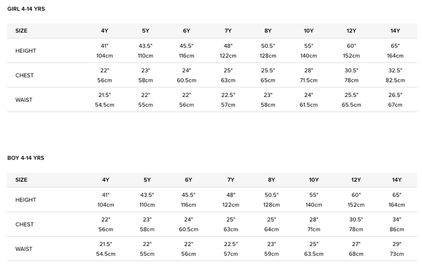Select the 4Y column header in boy table
This screenshot has height=266, width=422.
tap(106, 180)
